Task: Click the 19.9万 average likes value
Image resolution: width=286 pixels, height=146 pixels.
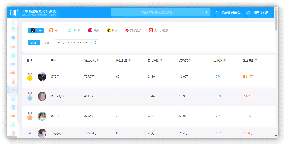Action: tap(183, 96)
